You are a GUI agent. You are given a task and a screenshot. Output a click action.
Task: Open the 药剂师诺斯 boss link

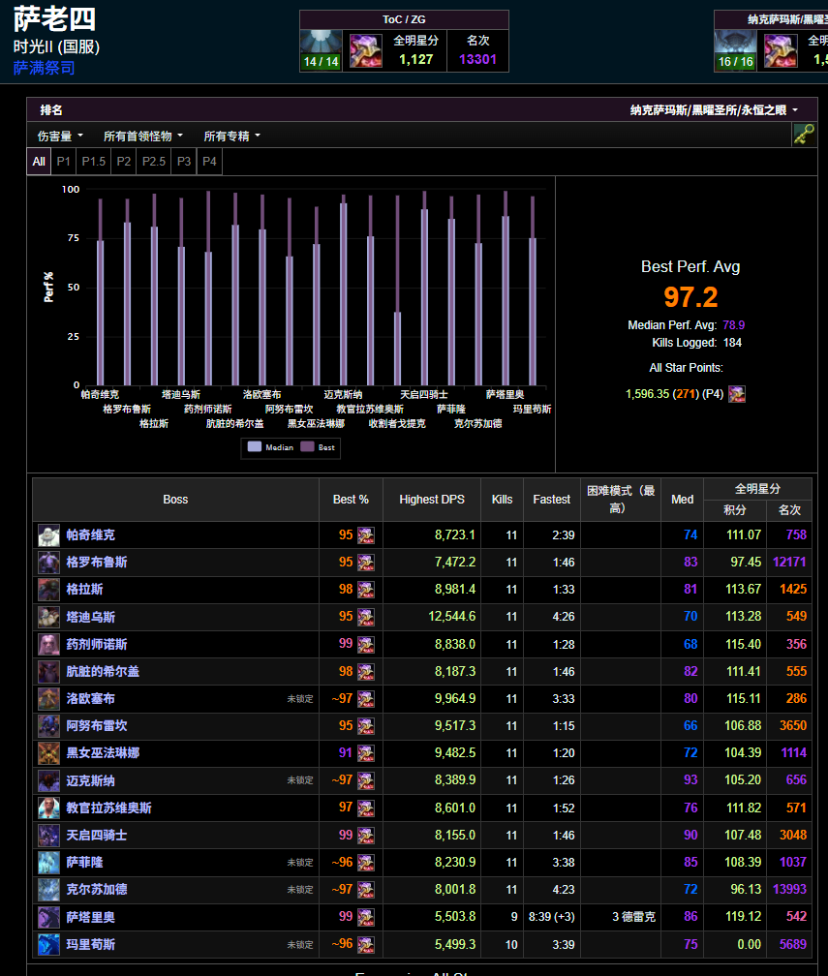[97, 644]
